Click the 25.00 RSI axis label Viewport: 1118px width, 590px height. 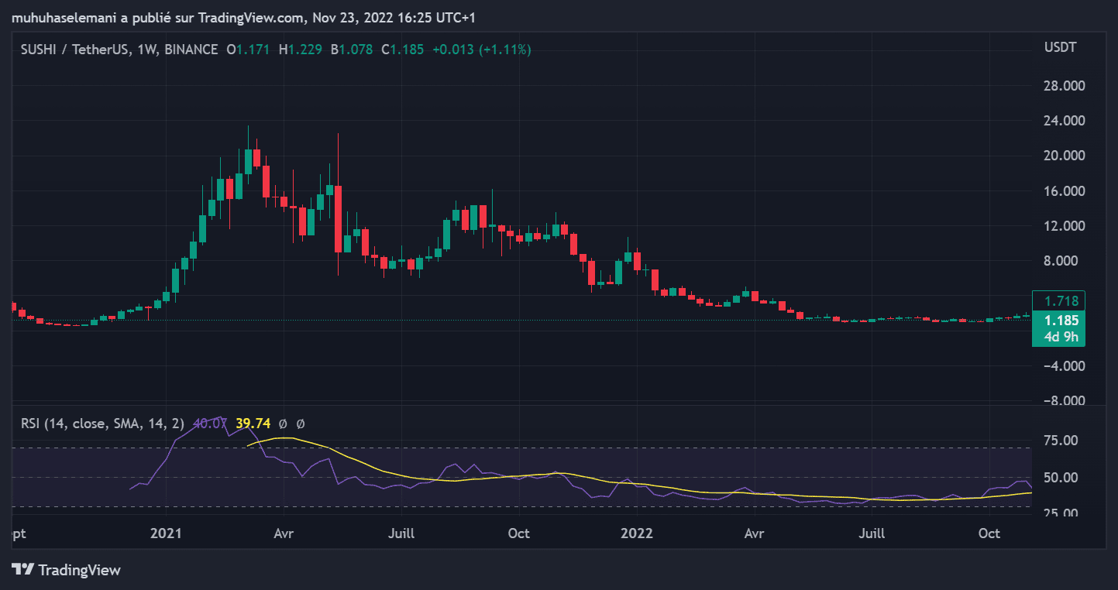1060,514
